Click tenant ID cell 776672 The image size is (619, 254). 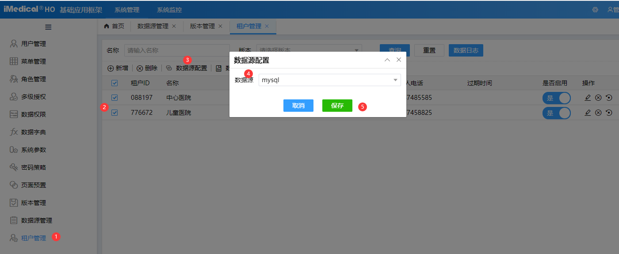[x=141, y=113]
